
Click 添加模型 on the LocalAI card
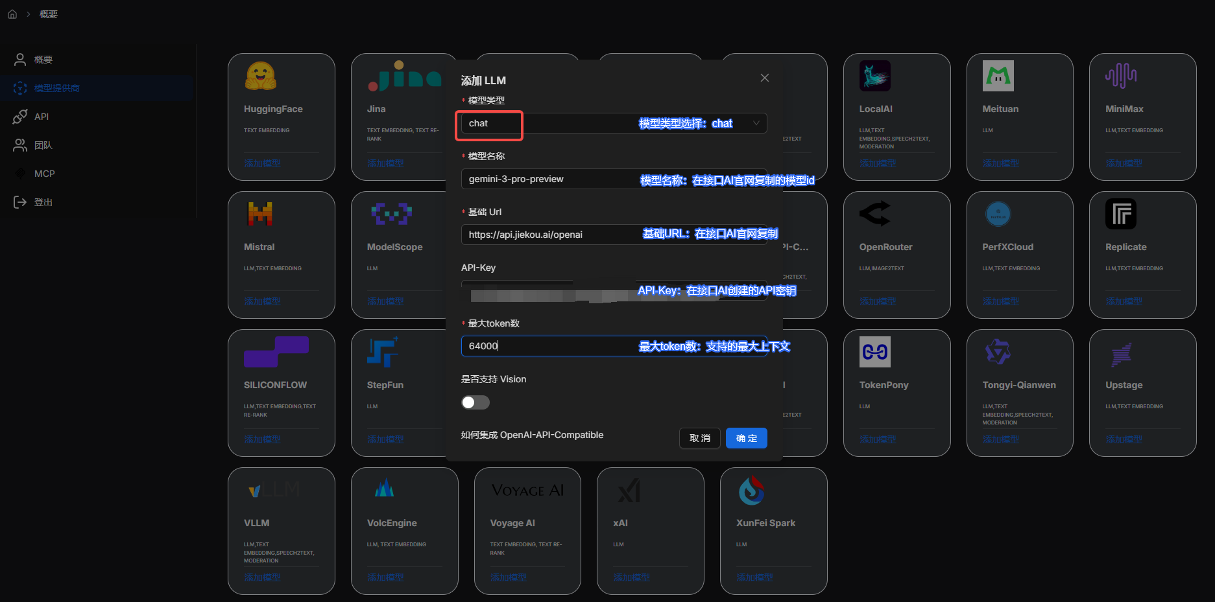tap(878, 163)
